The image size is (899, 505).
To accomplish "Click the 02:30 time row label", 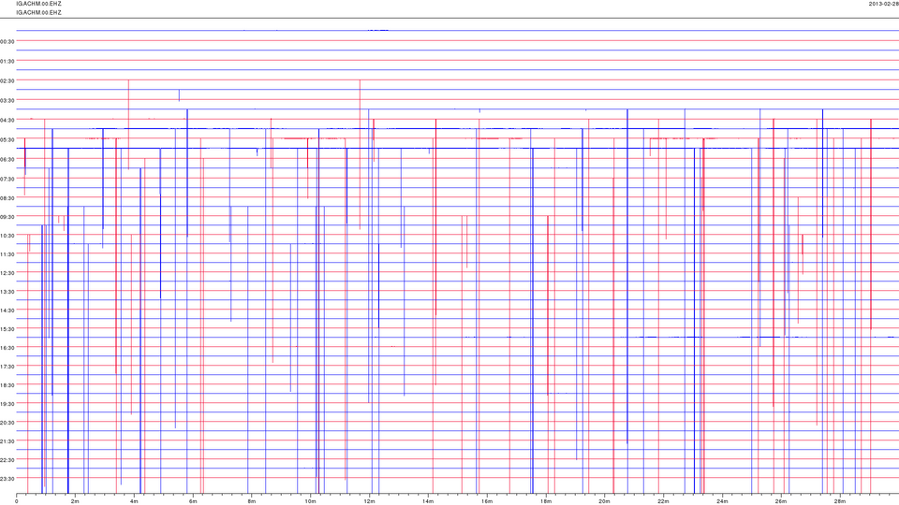I will [x=7, y=81].
